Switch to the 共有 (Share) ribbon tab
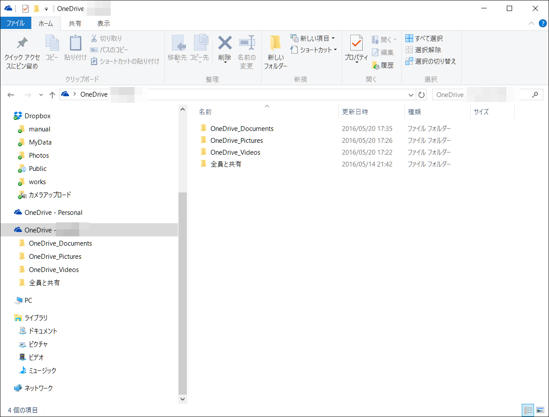549x417 pixels. [75, 23]
